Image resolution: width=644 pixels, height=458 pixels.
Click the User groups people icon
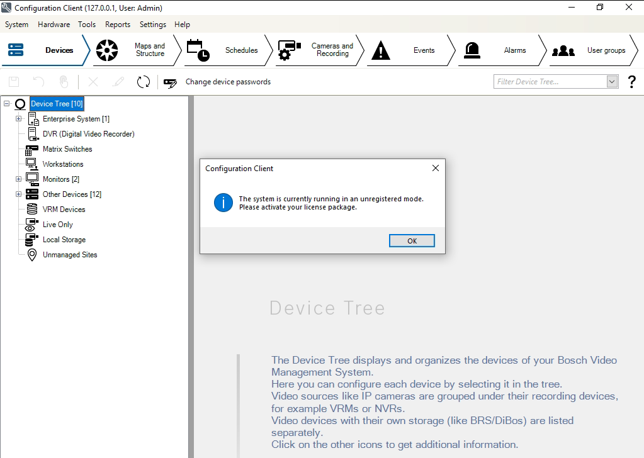coord(563,50)
